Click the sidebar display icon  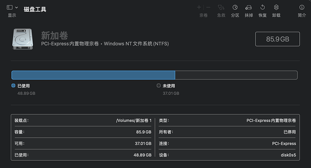9,7
